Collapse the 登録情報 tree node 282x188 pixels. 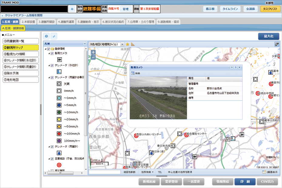[46, 49]
